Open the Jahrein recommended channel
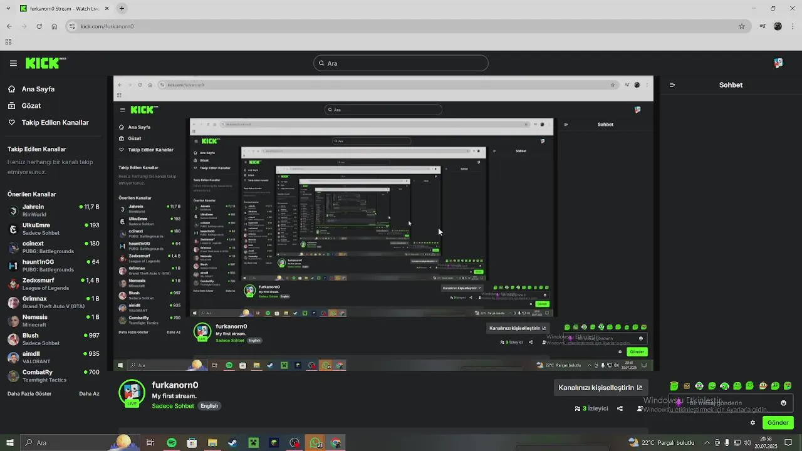Screen dimensions: 802x451 click(x=53, y=210)
